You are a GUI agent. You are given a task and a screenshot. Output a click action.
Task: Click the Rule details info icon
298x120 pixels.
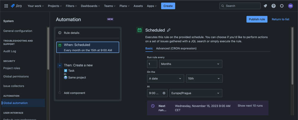(x=60, y=33)
